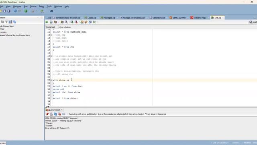
Task: Click the Autotrace icon
Action: [62, 22]
